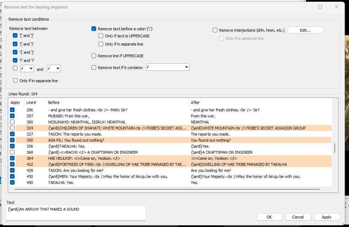Viewport: 349px width, 227px height.
Task: Enable "Only if in separate line" under the brackets group
Action: click(x=15, y=80)
